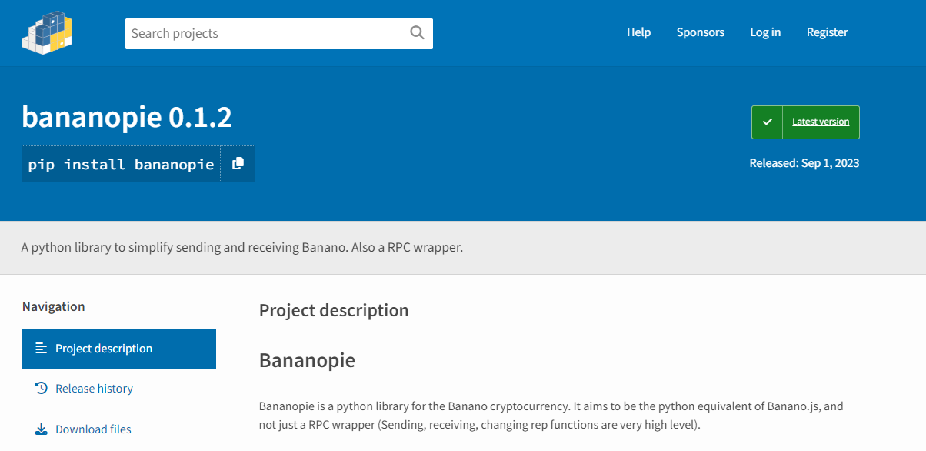This screenshot has width=926, height=451.
Task: Open the Release history link text
Action: 94,389
